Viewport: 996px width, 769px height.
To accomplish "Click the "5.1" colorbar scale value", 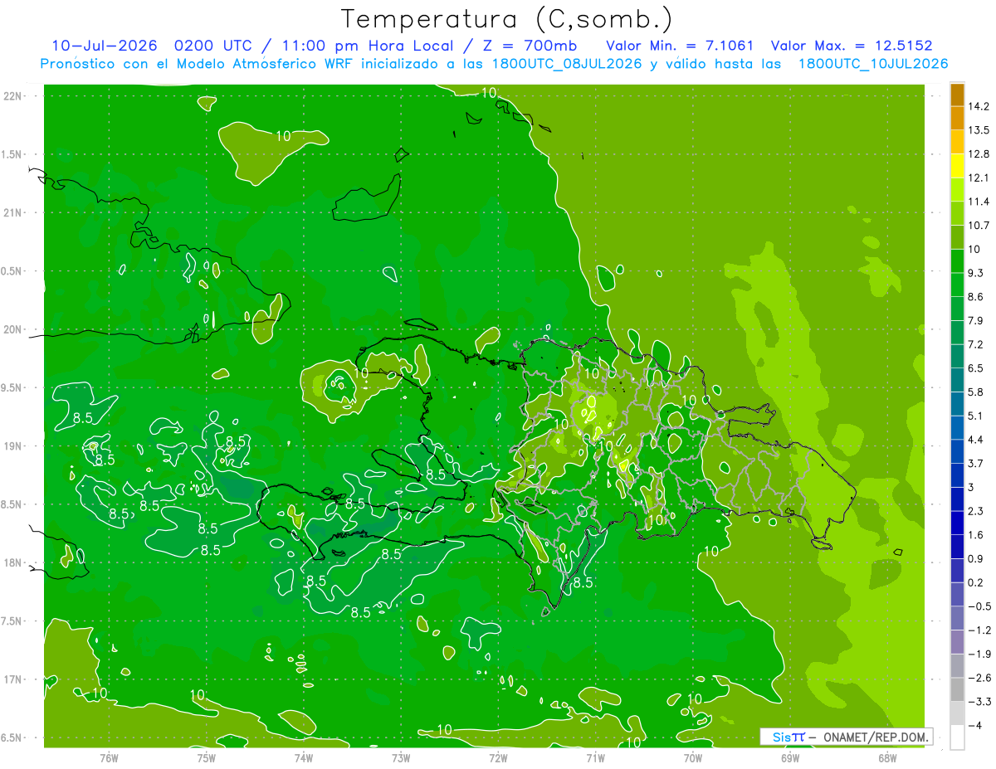I will [977, 416].
